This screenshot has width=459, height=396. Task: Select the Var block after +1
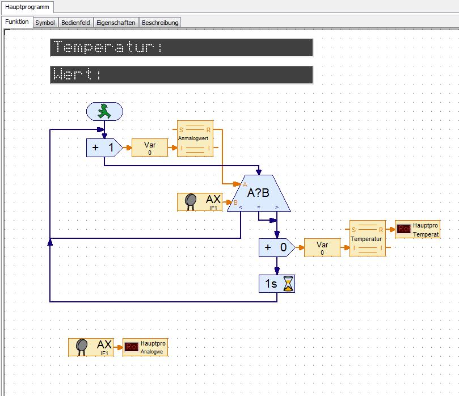pyautogui.click(x=150, y=148)
